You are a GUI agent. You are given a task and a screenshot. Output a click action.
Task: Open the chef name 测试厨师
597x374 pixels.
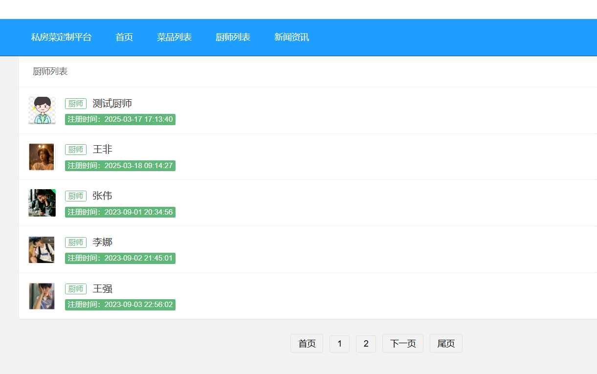(112, 104)
